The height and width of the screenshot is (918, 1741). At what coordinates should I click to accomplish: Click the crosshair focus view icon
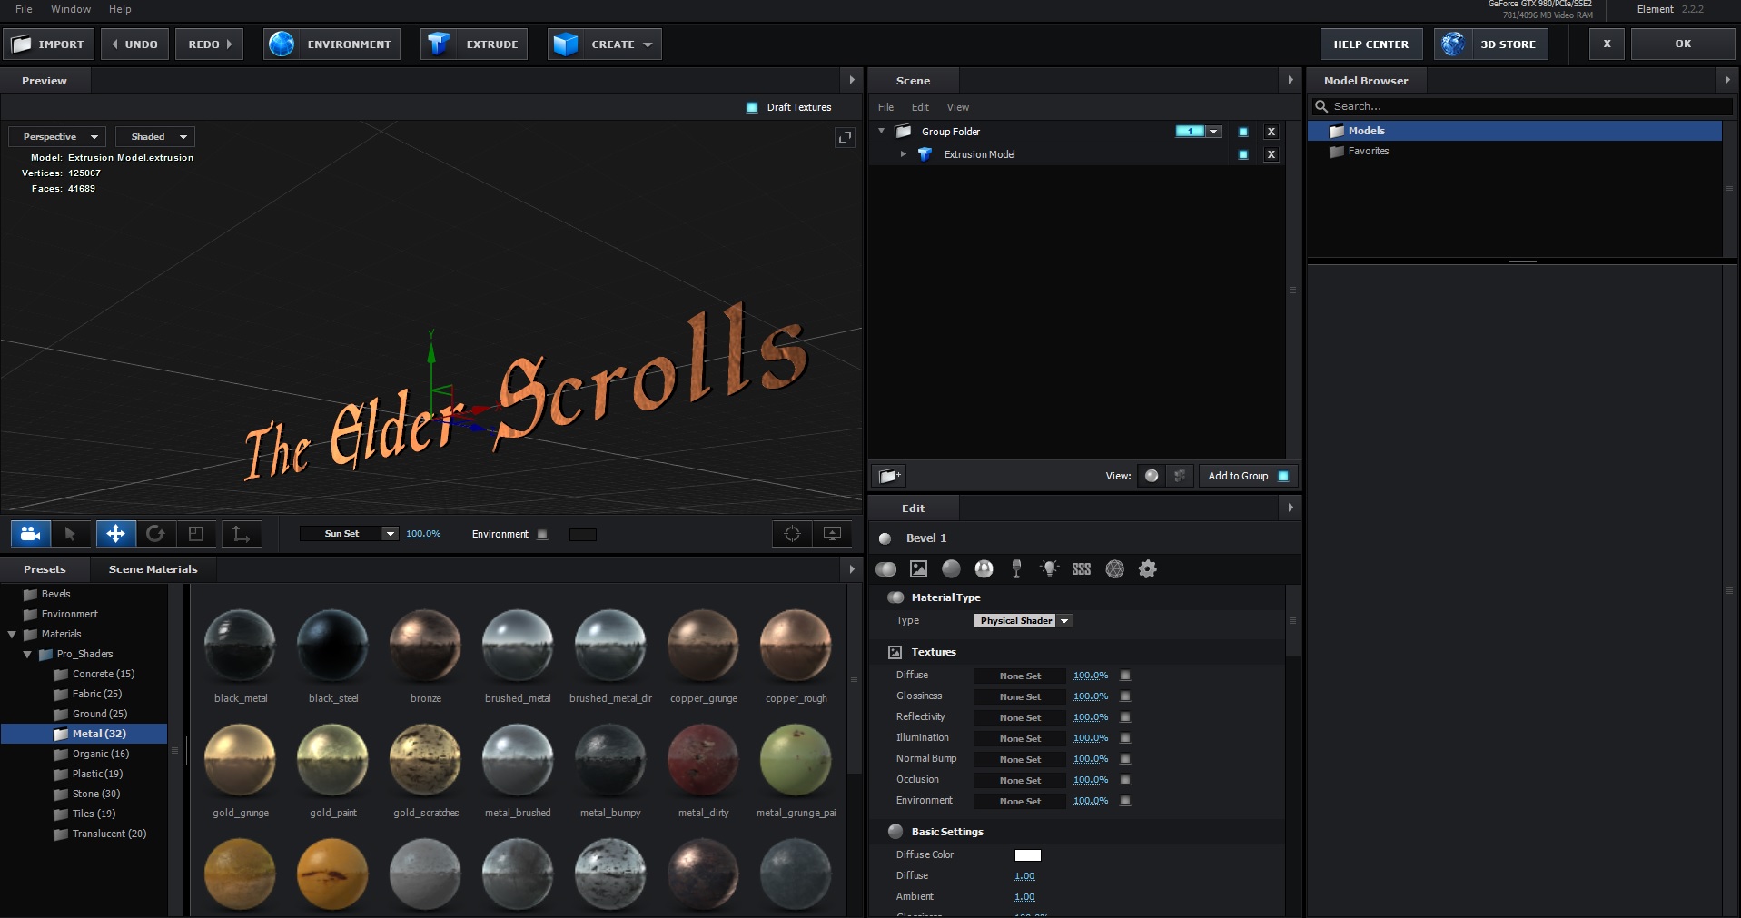(x=792, y=534)
